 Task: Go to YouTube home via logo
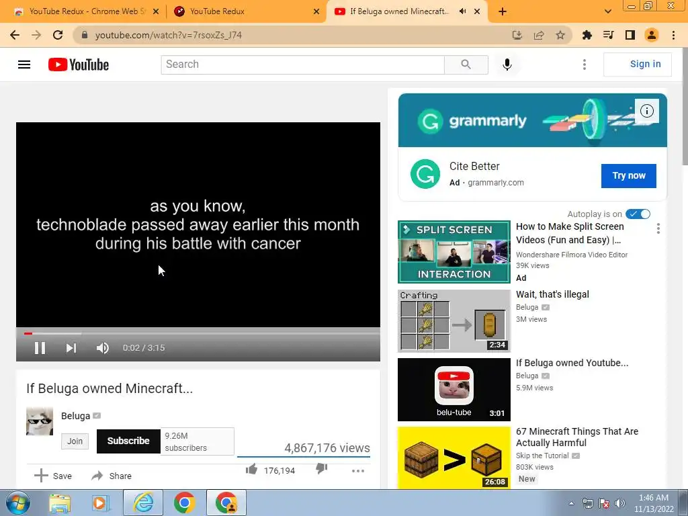[79, 64]
